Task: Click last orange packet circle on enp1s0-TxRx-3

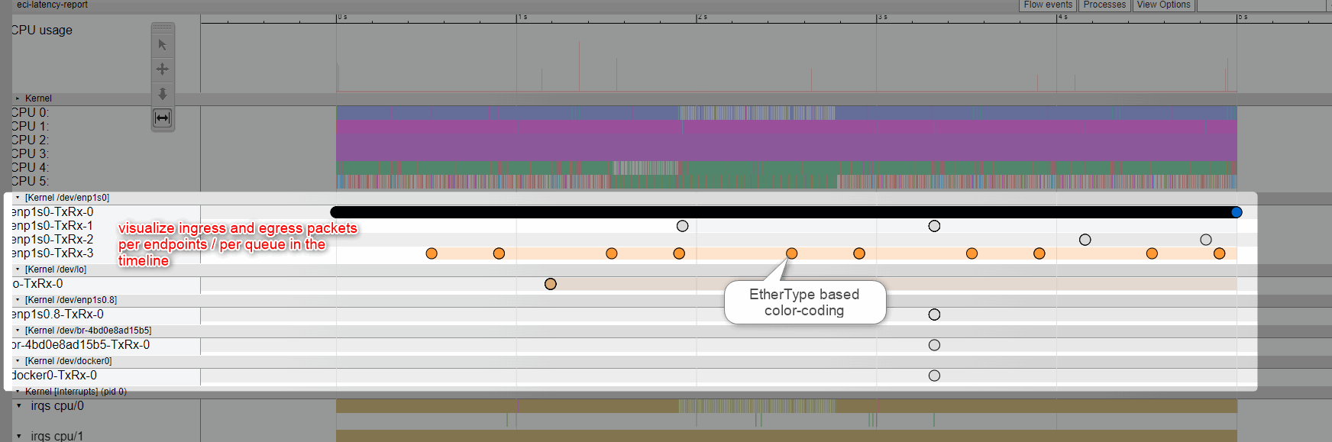Action: (x=1220, y=253)
